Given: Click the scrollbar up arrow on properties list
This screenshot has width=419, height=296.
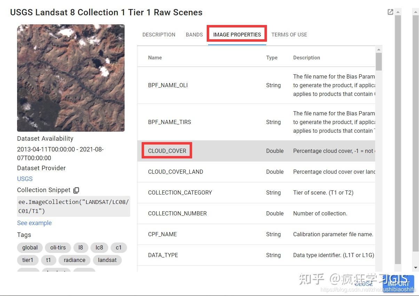Looking at the screenshot, I should [379, 49].
